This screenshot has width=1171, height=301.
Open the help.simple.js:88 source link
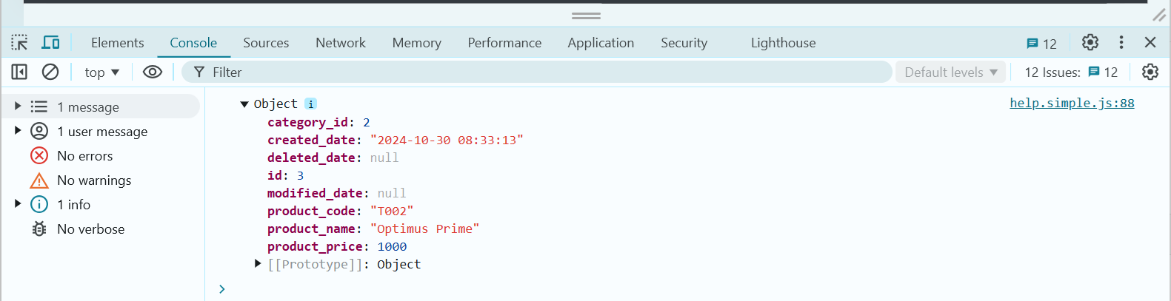[x=1071, y=104]
